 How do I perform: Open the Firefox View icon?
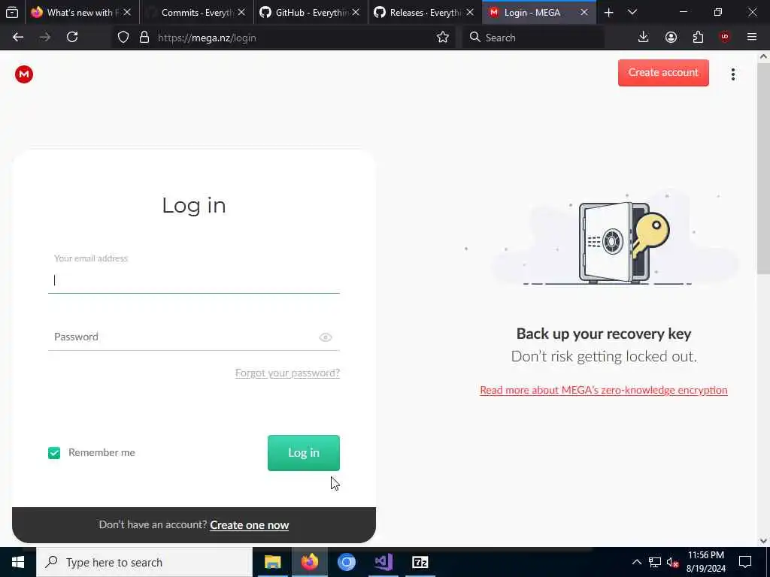point(12,12)
